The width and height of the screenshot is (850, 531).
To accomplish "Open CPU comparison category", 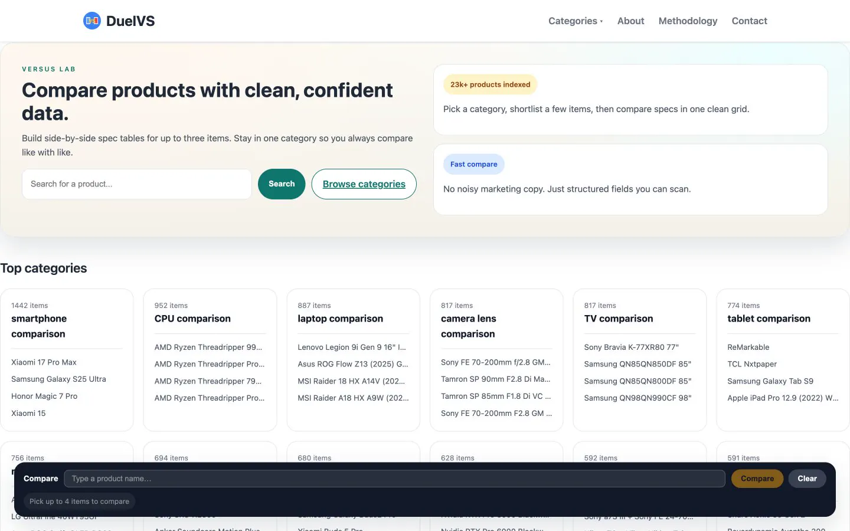I will pos(192,319).
